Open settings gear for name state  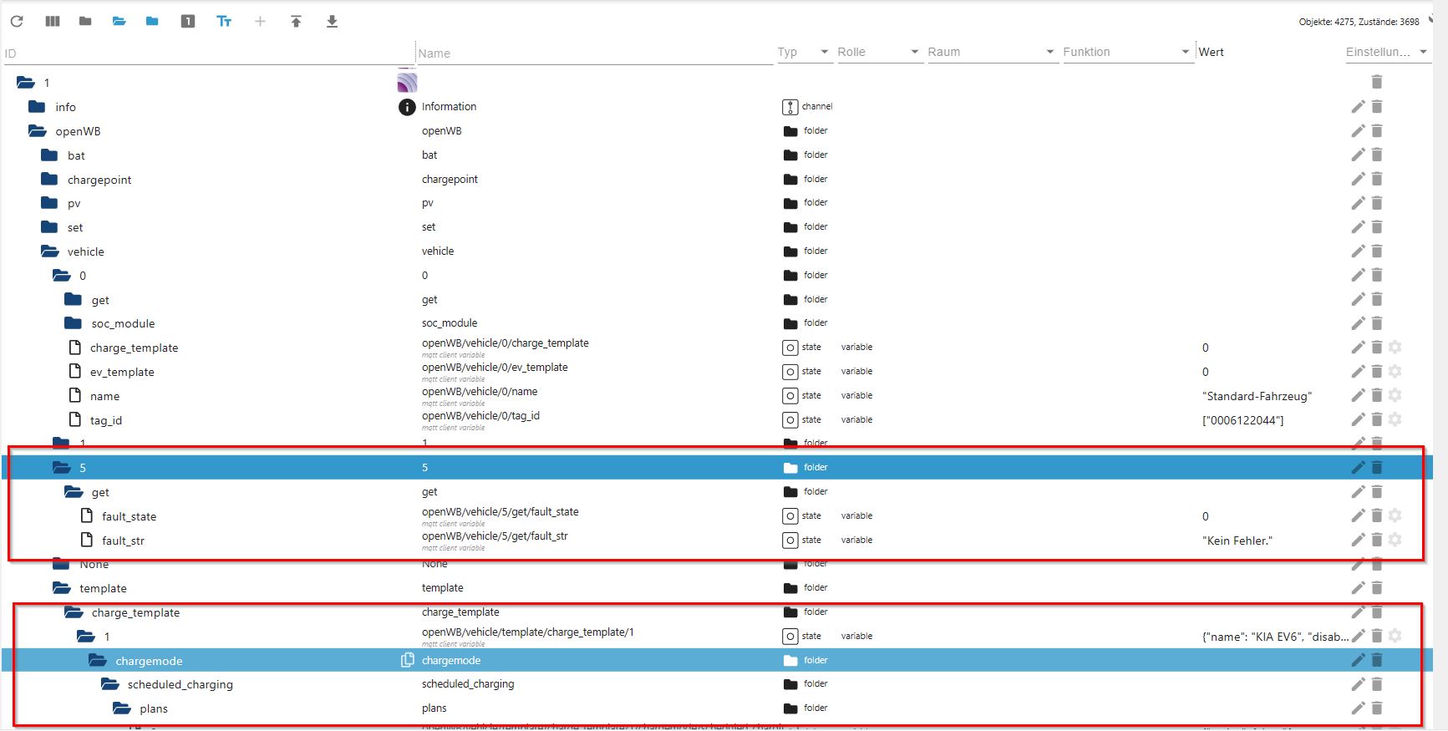[1395, 395]
